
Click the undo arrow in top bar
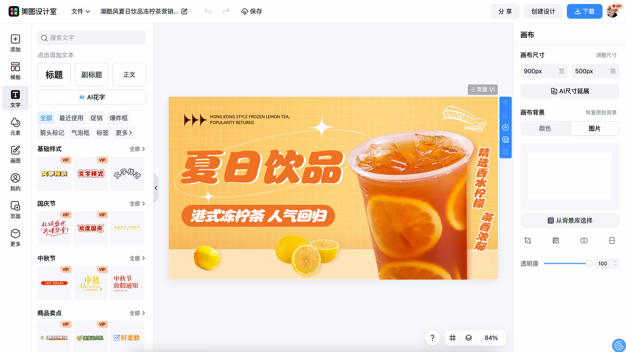[x=208, y=11]
